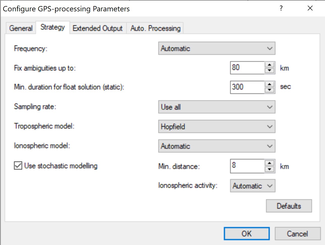Decrease the Min. distance value
The height and width of the screenshot is (245, 325).
(x=270, y=169)
